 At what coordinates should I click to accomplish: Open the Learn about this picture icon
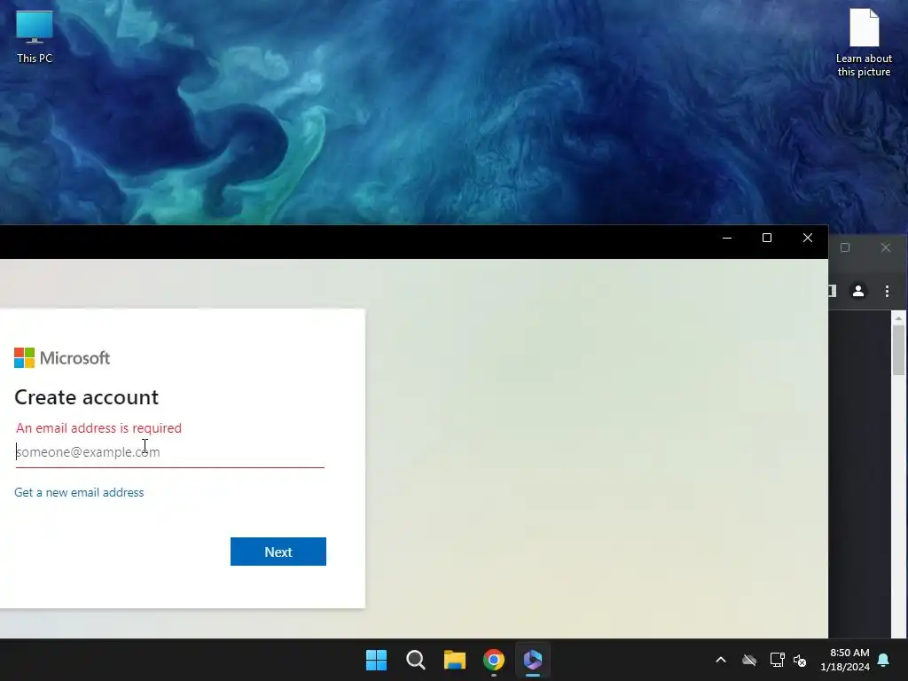[864, 43]
